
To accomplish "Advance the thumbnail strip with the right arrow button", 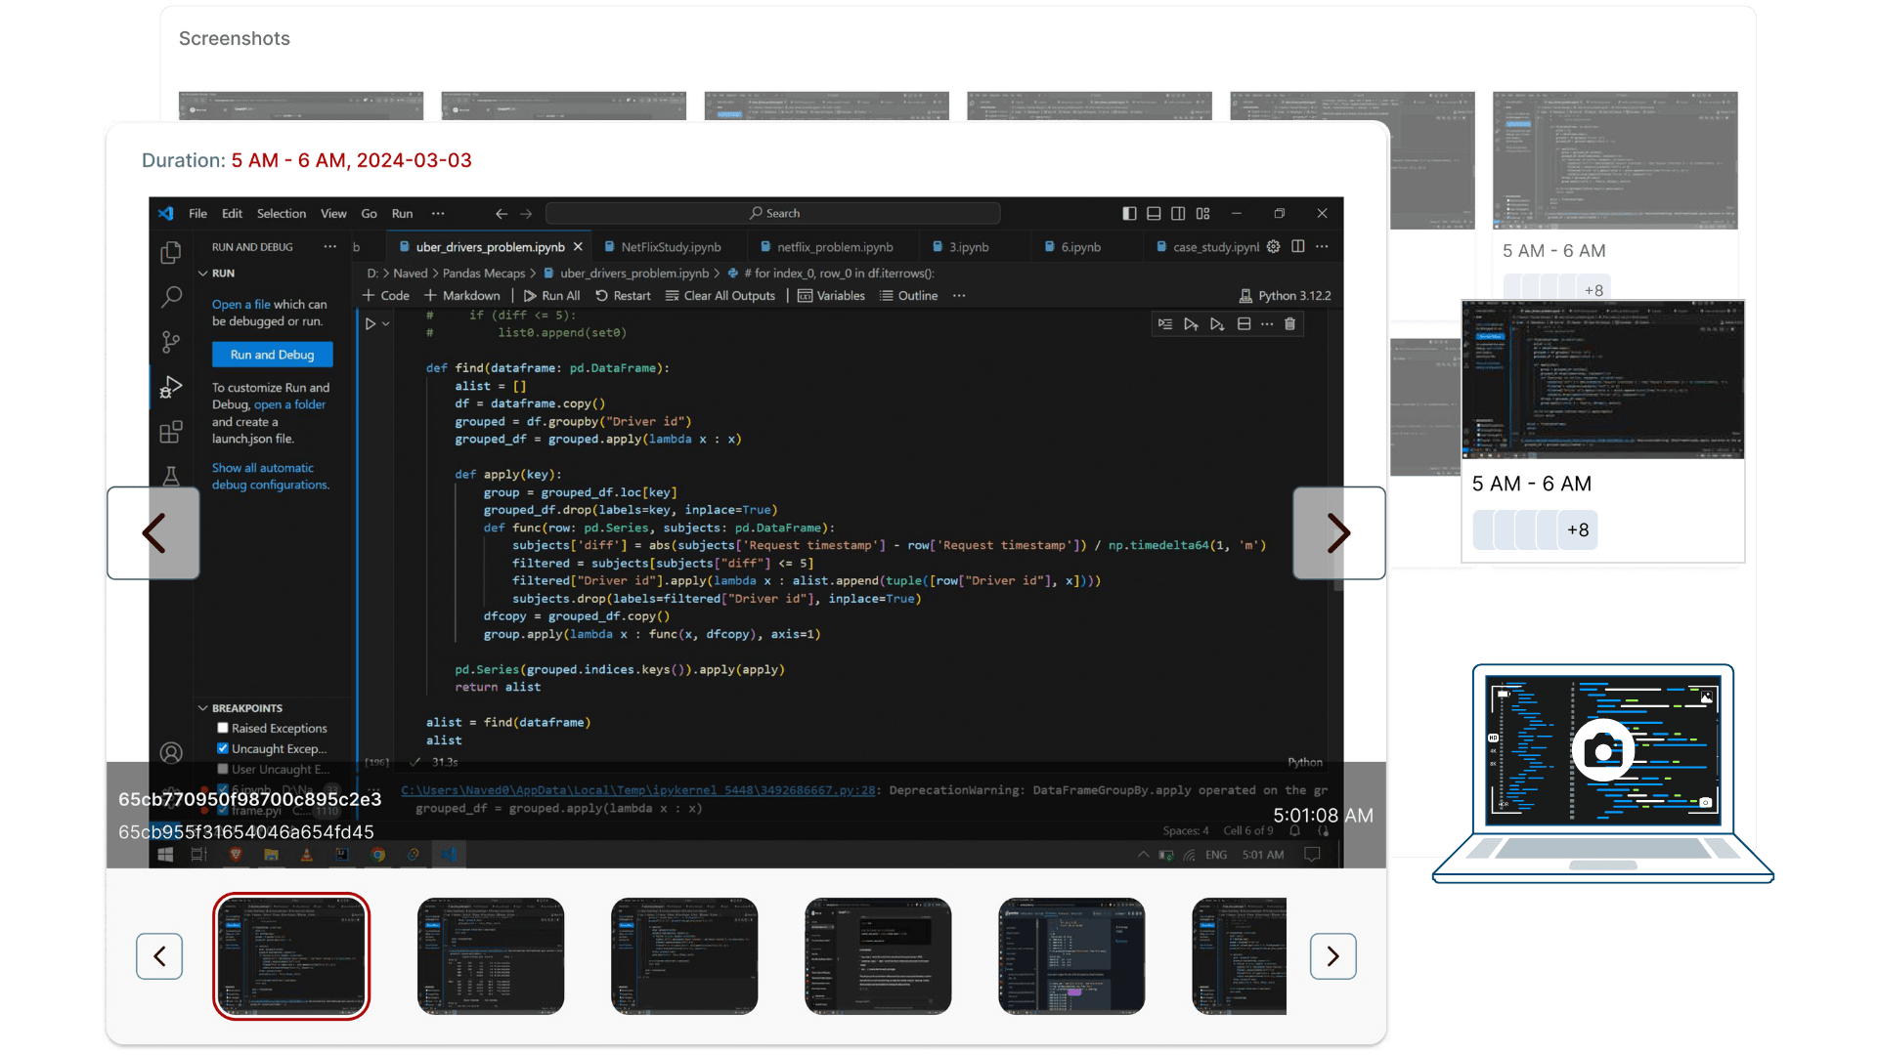I will pos(1333,956).
